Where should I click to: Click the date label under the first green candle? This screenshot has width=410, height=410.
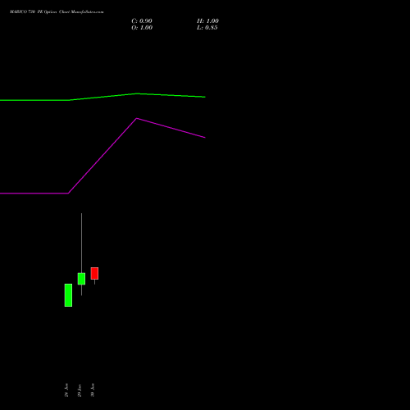coord(66,390)
